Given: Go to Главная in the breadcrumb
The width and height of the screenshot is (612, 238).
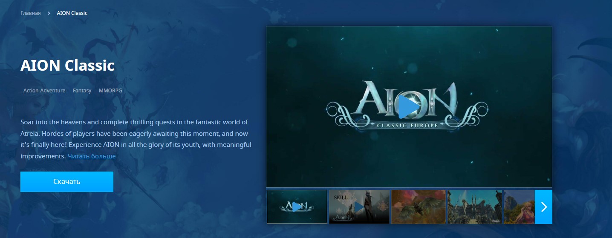Looking at the screenshot, I should click(31, 13).
